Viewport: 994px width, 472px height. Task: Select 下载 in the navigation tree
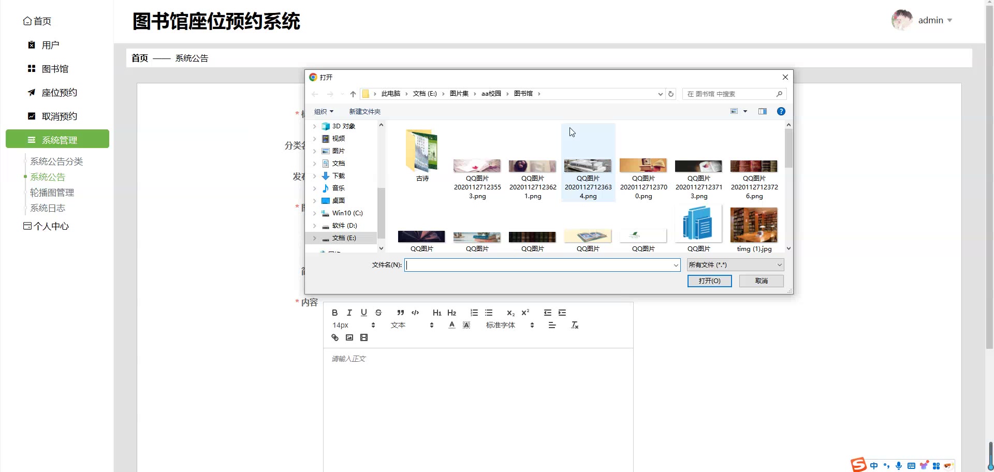[338, 176]
